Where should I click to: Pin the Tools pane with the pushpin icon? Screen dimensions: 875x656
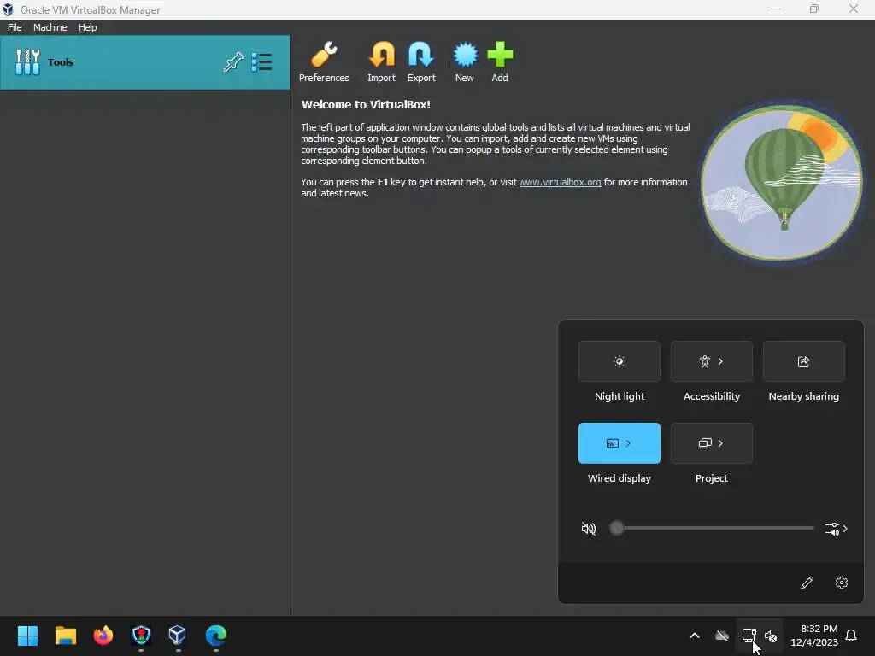pos(233,61)
